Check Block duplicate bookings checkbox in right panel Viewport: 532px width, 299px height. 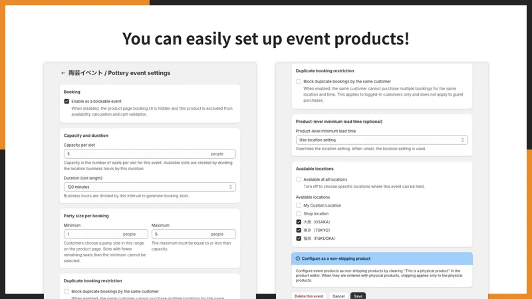(299, 81)
